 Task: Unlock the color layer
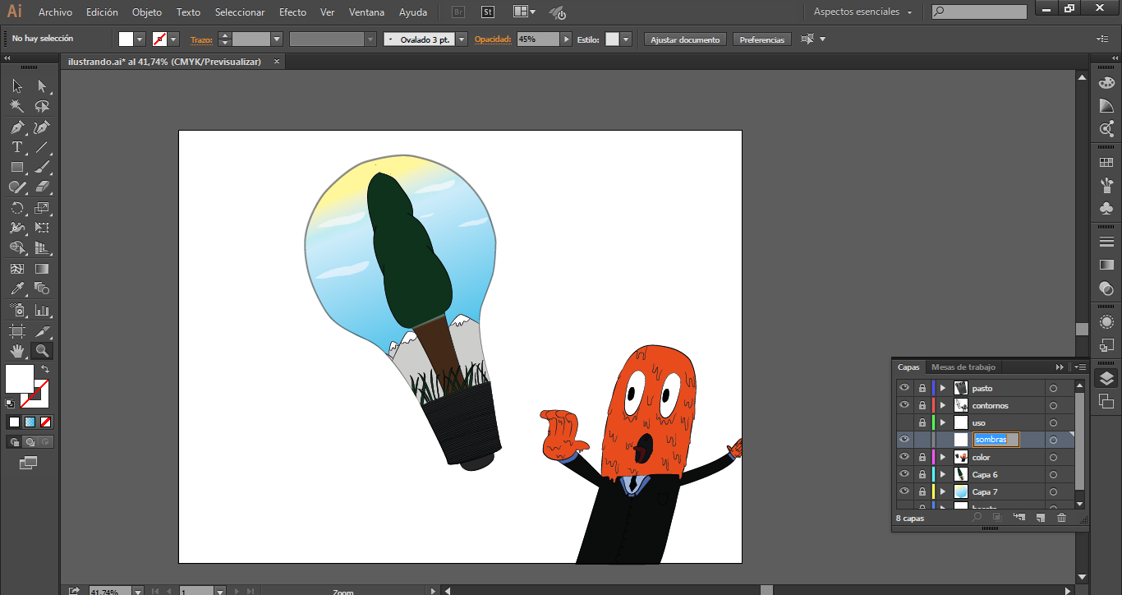922,457
